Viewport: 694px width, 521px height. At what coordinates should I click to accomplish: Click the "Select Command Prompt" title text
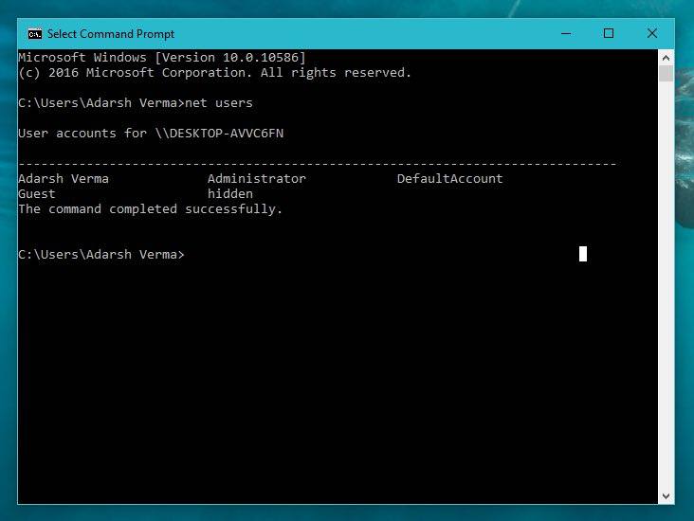click(111, 34)
